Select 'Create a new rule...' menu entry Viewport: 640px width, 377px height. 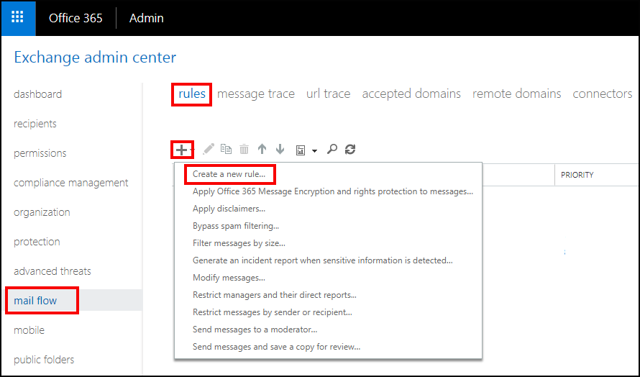tap(229, 174)
